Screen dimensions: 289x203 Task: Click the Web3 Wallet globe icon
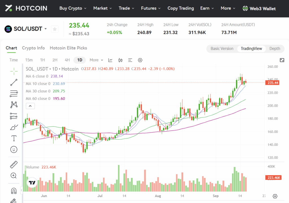(x=245, y=8)
